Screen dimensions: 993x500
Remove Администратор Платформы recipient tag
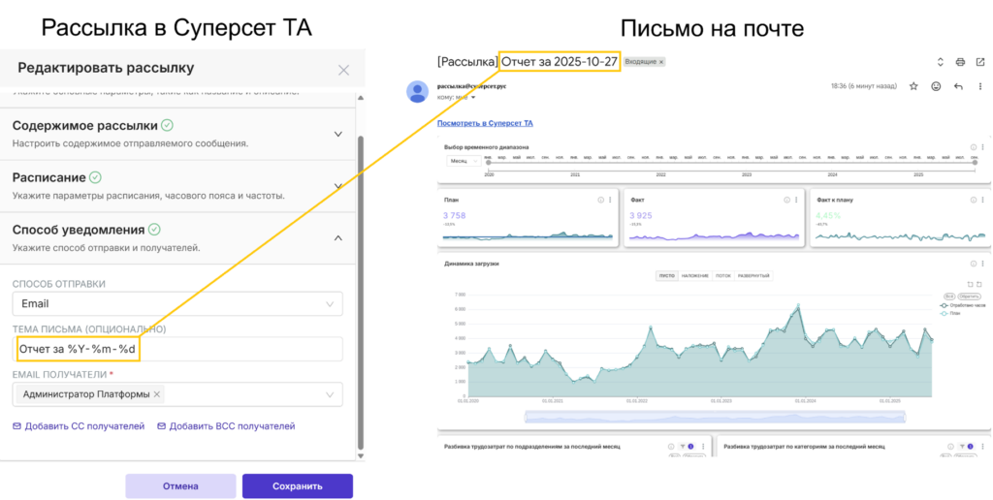[x=156, y=394]
